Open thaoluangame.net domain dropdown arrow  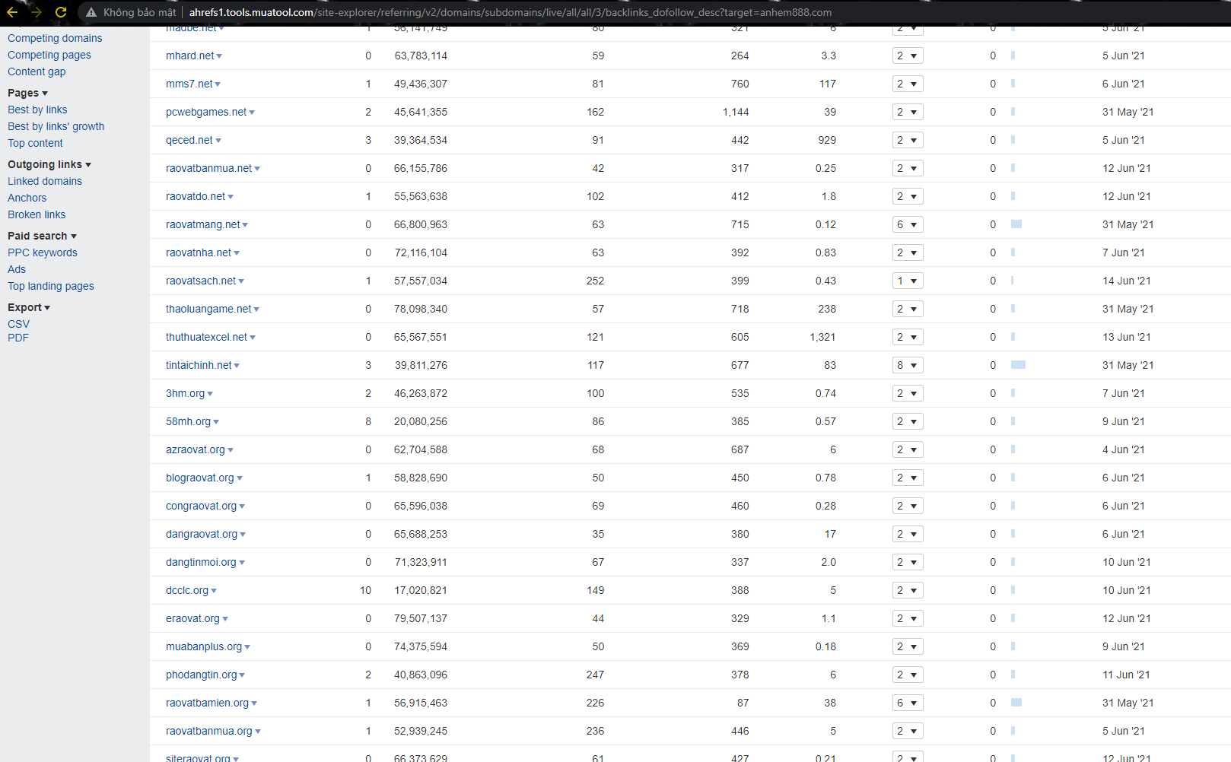(256, 310)
